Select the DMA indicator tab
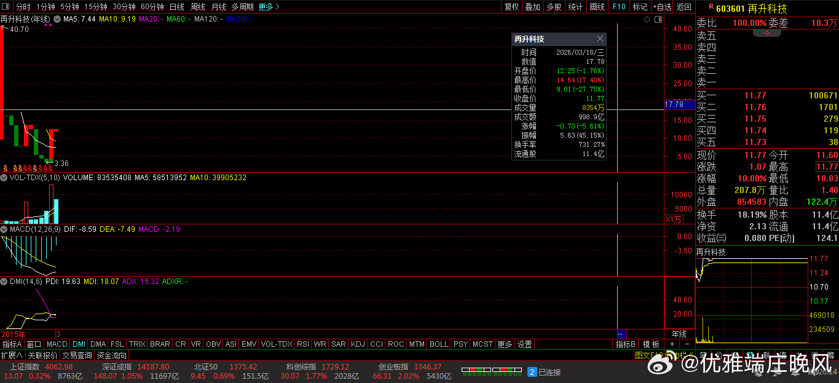839x383 pixels. point(98,344)
